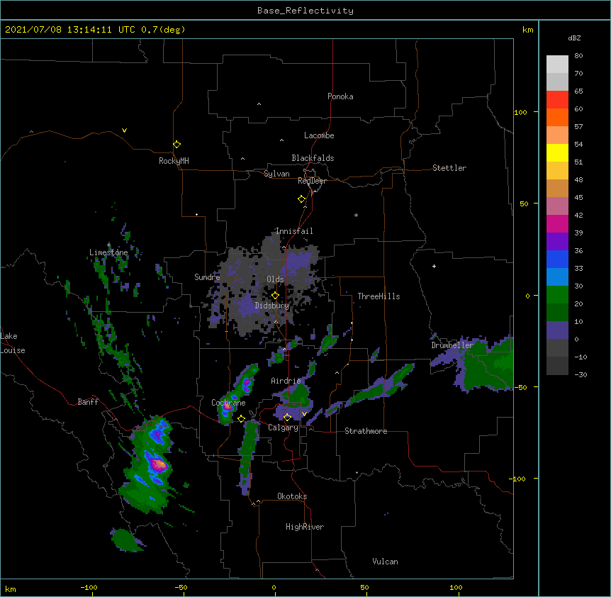
Task: Click the Cochrane town label
Action: (228, 403)
